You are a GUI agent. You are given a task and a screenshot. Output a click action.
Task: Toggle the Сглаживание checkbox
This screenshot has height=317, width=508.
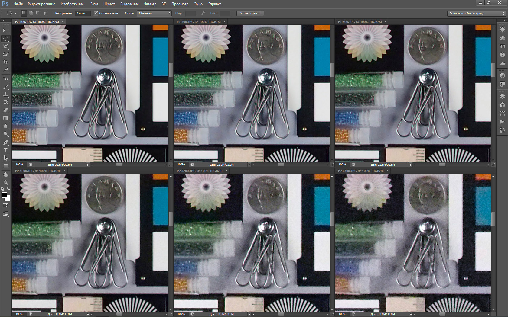tap(96, 13)
